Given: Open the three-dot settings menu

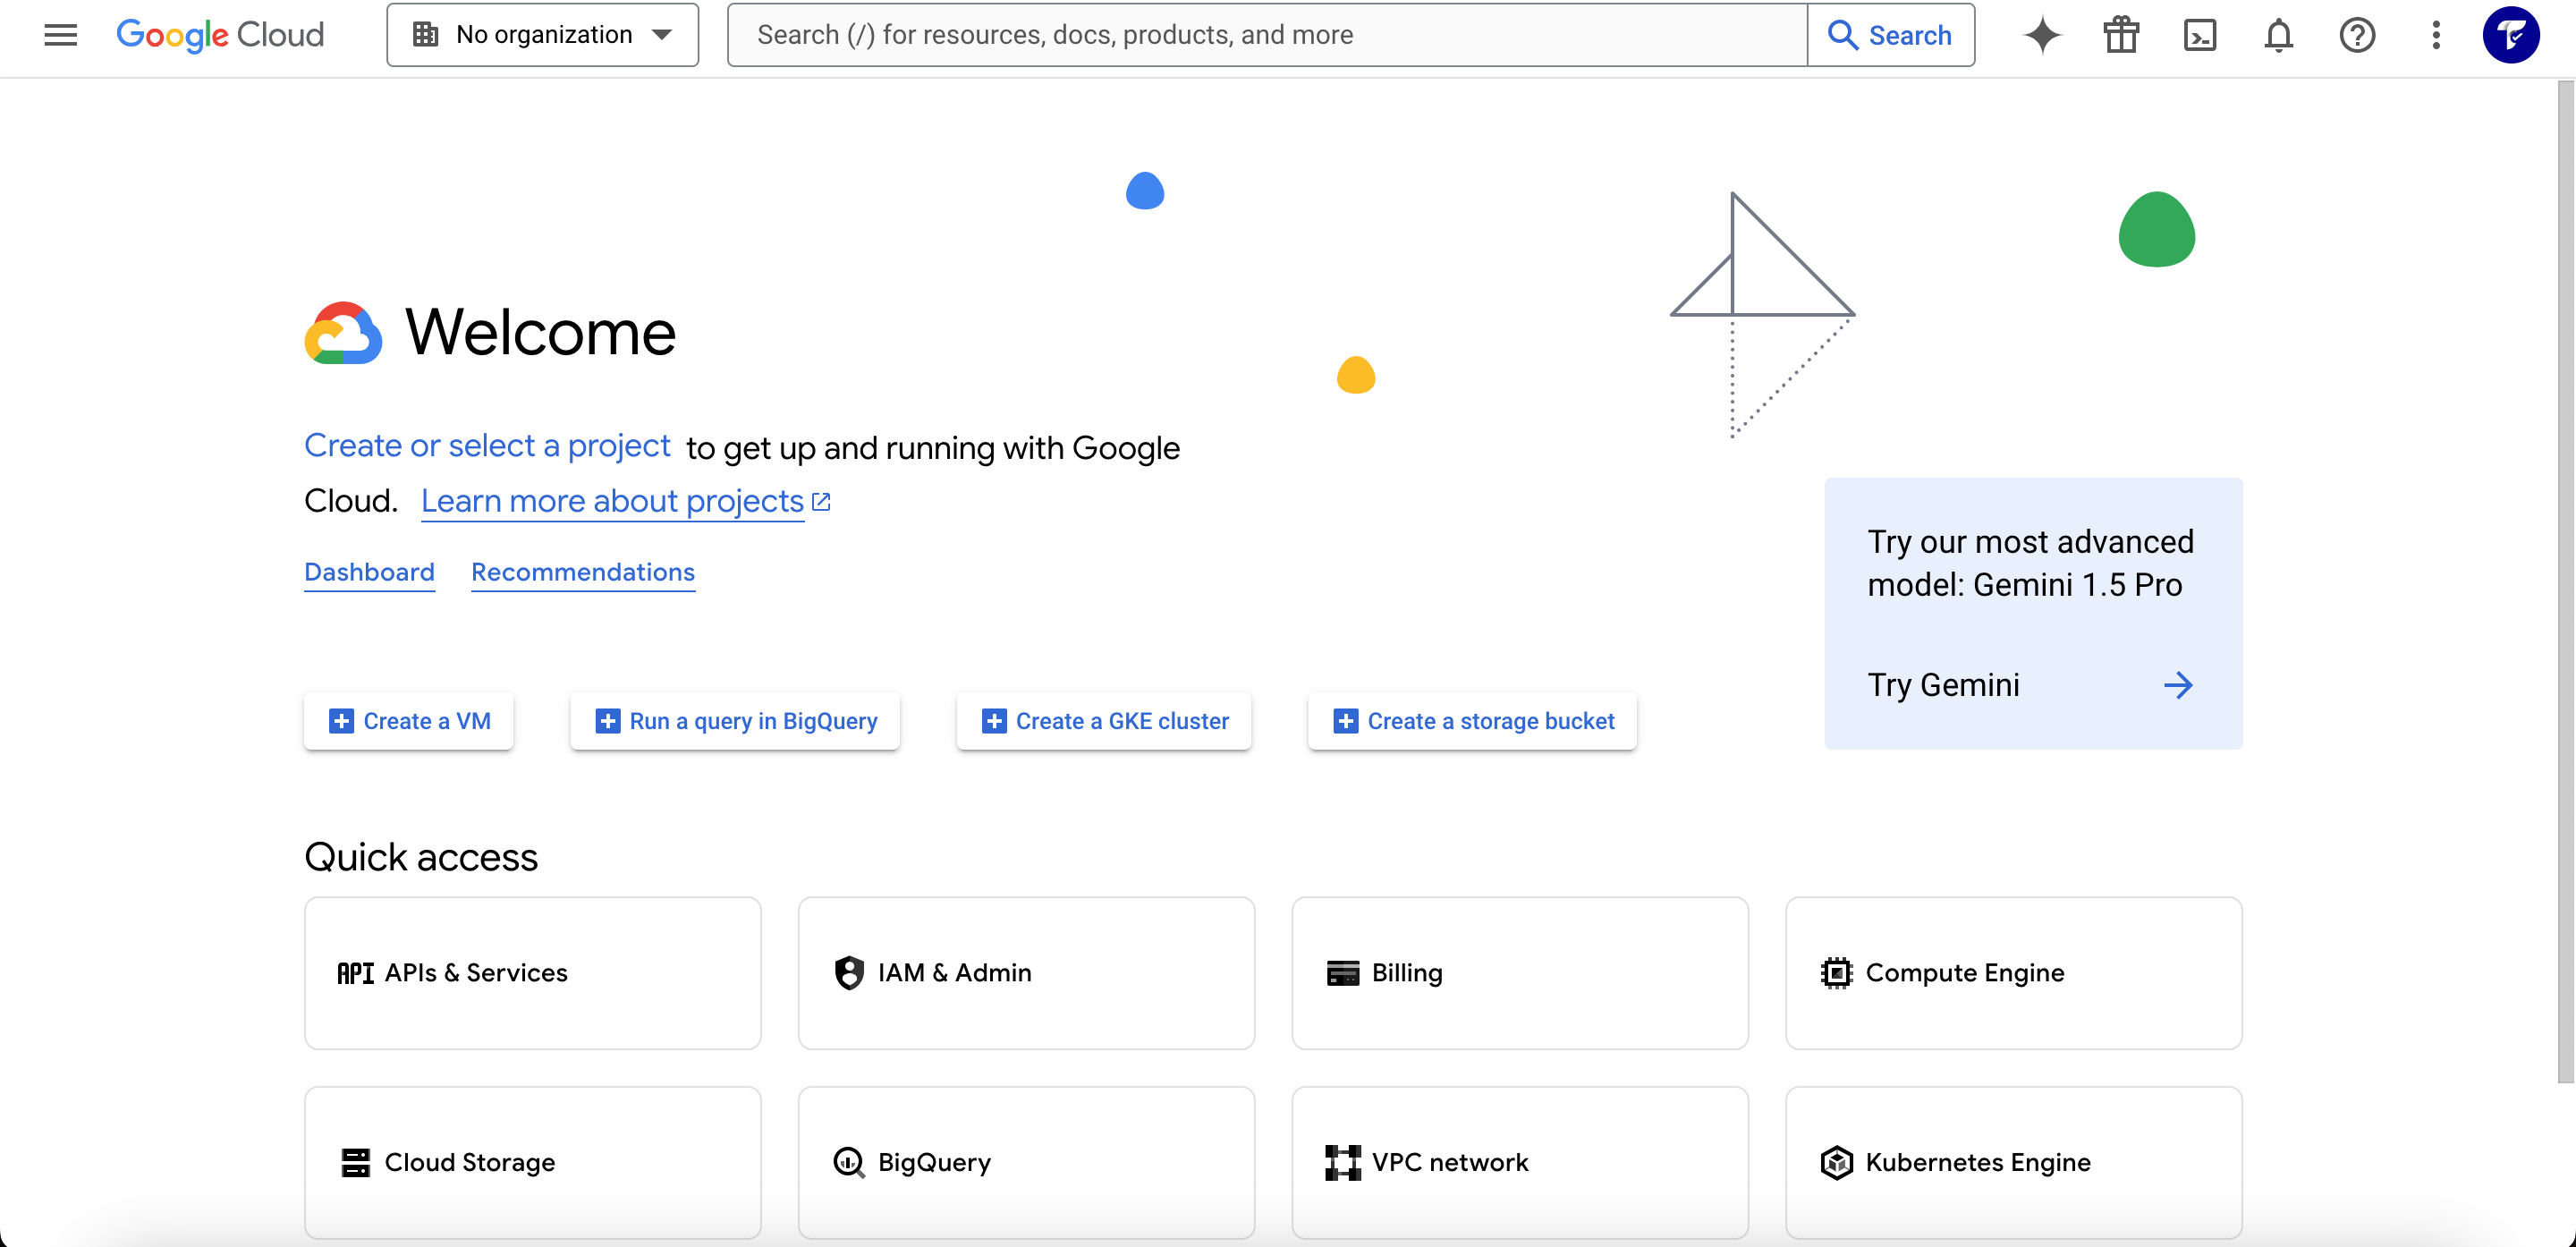Looking at the screenshot, I should (2436, 35).
